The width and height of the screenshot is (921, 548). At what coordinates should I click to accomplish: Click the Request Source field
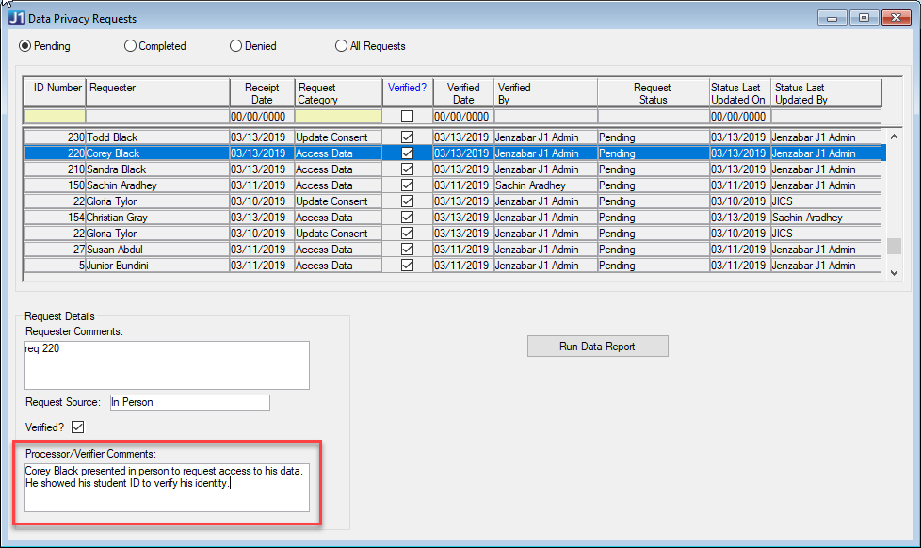coord(189,402)
